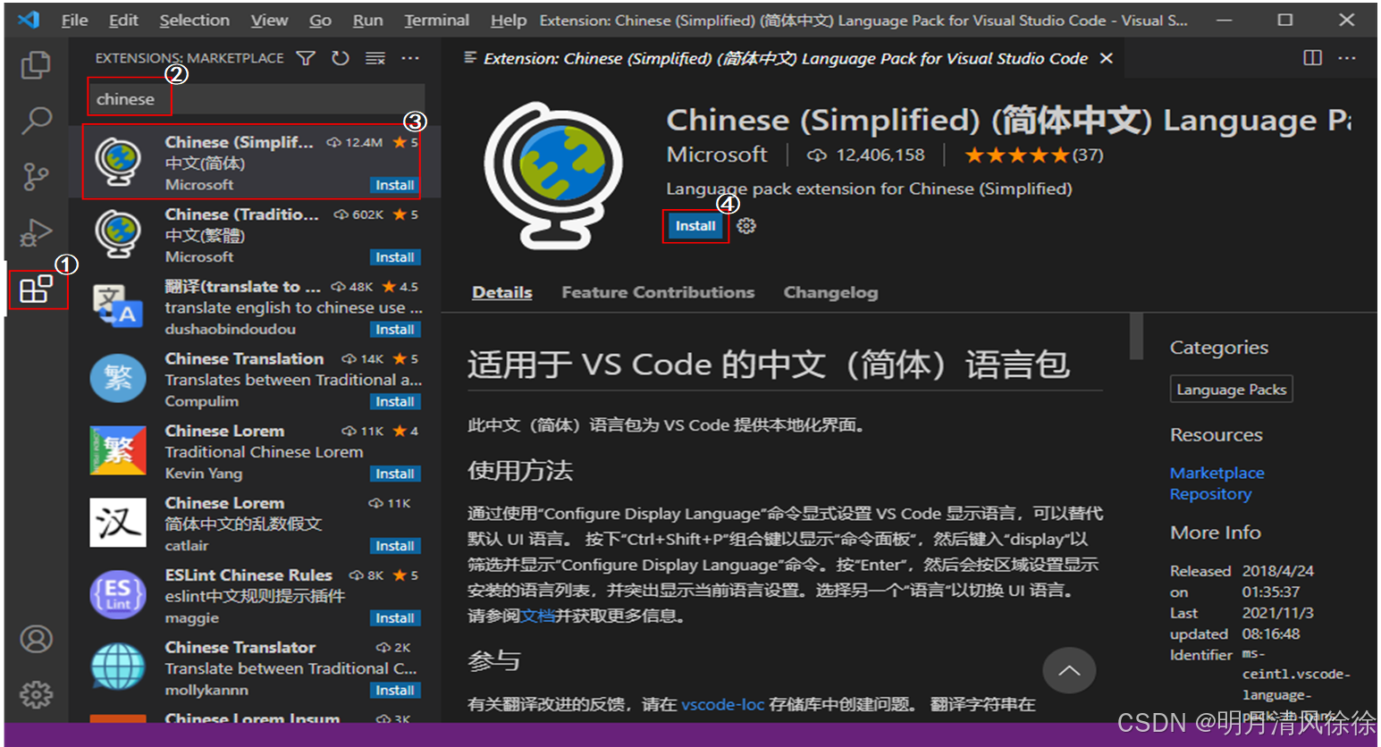Open the Selection menu
This screenshot has width=1381, height=747.
194,20
